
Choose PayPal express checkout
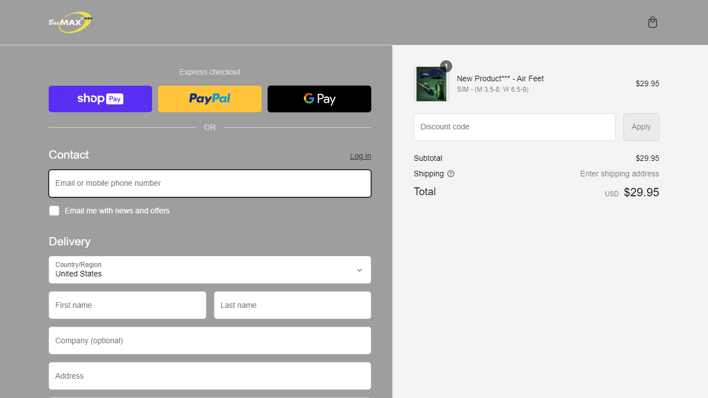[x=210, y=99]
